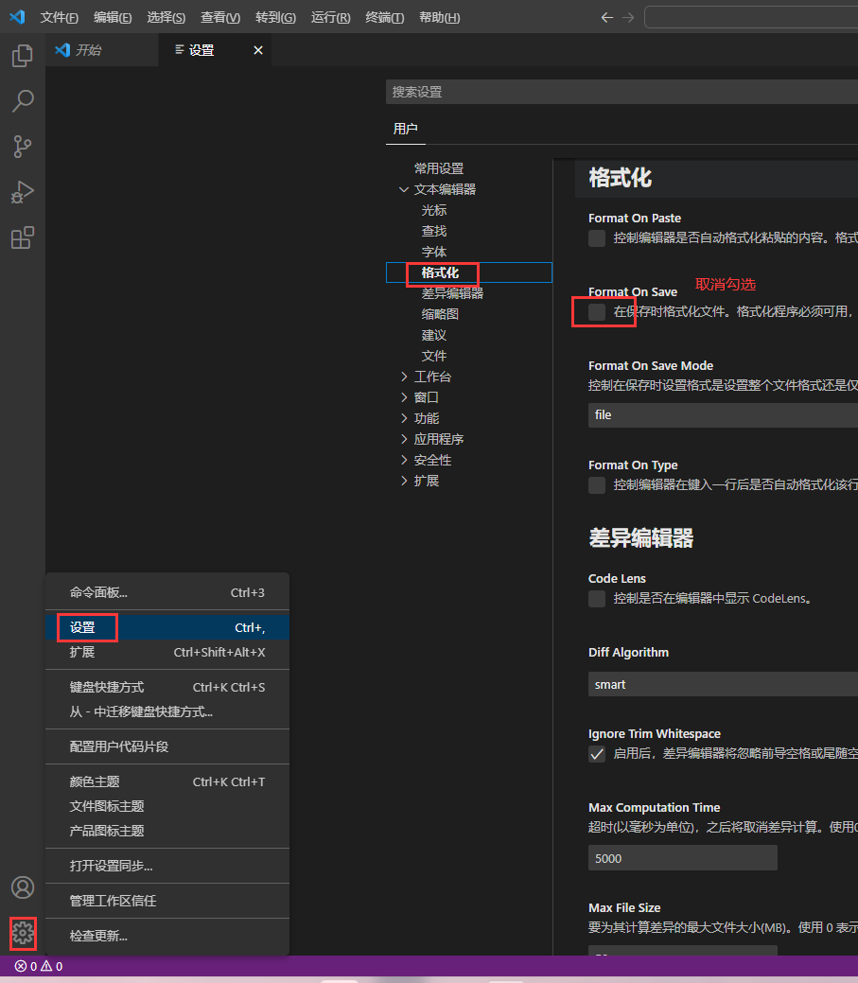
Task: Select 键盘快捷方式 from the menu
Action: click(107, 687)
